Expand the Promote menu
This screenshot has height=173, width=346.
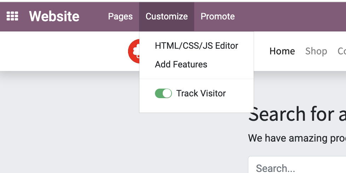pos(218,17)
